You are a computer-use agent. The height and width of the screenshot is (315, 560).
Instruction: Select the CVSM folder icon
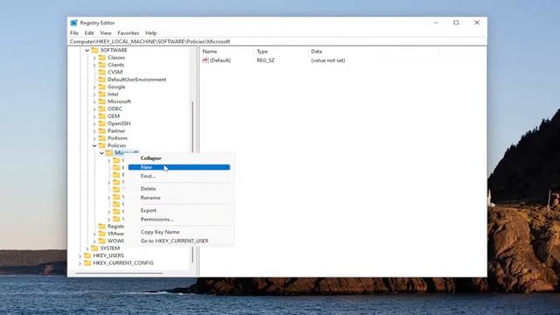(102, 72)
